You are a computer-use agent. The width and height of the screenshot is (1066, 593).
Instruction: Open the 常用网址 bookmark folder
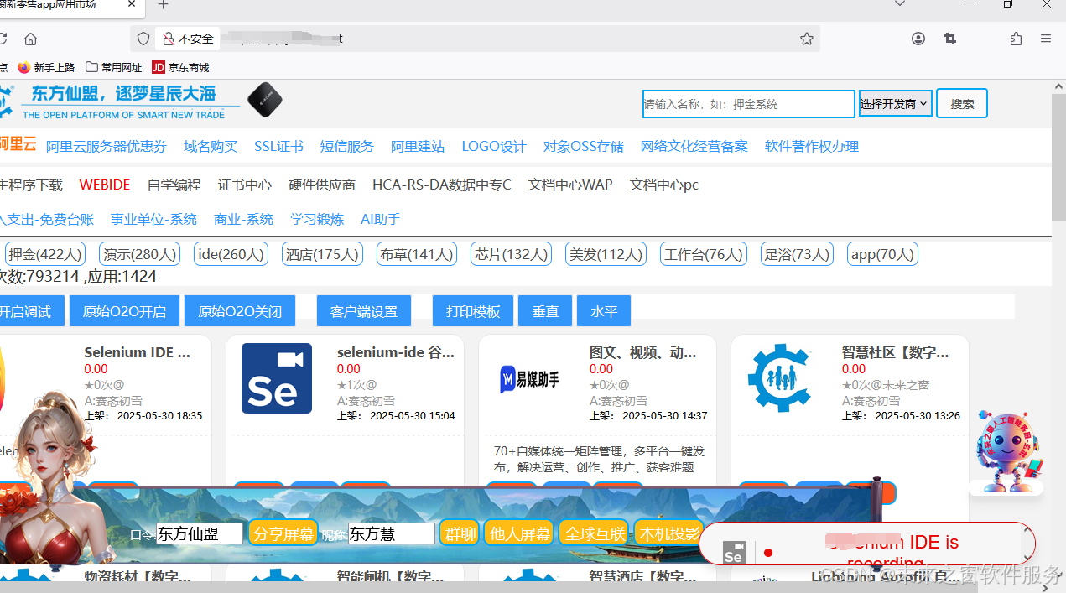114,67
